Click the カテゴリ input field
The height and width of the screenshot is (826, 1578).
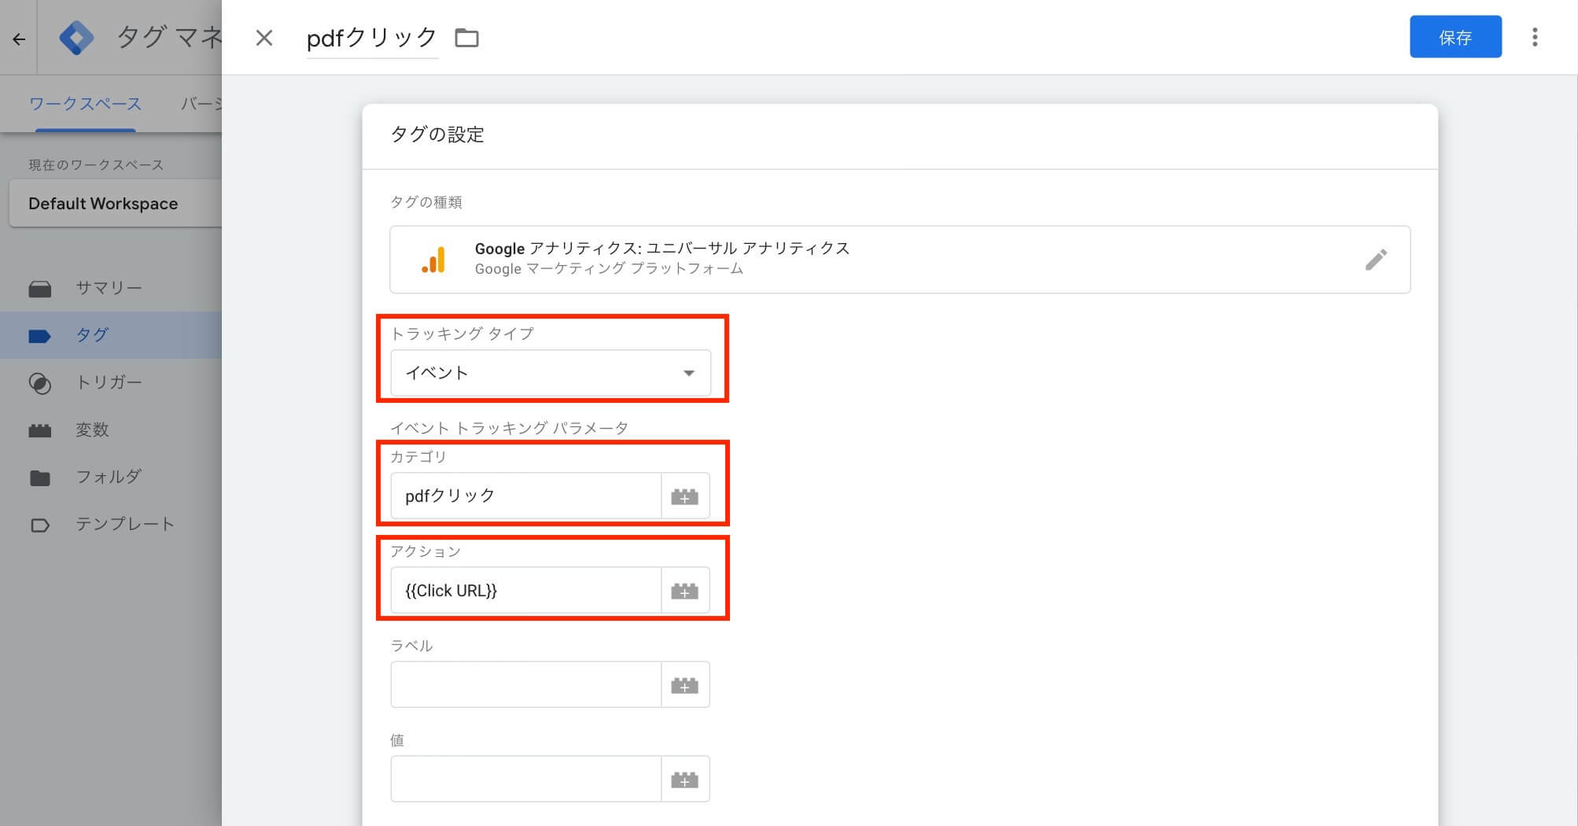click(x=525, y=496)
